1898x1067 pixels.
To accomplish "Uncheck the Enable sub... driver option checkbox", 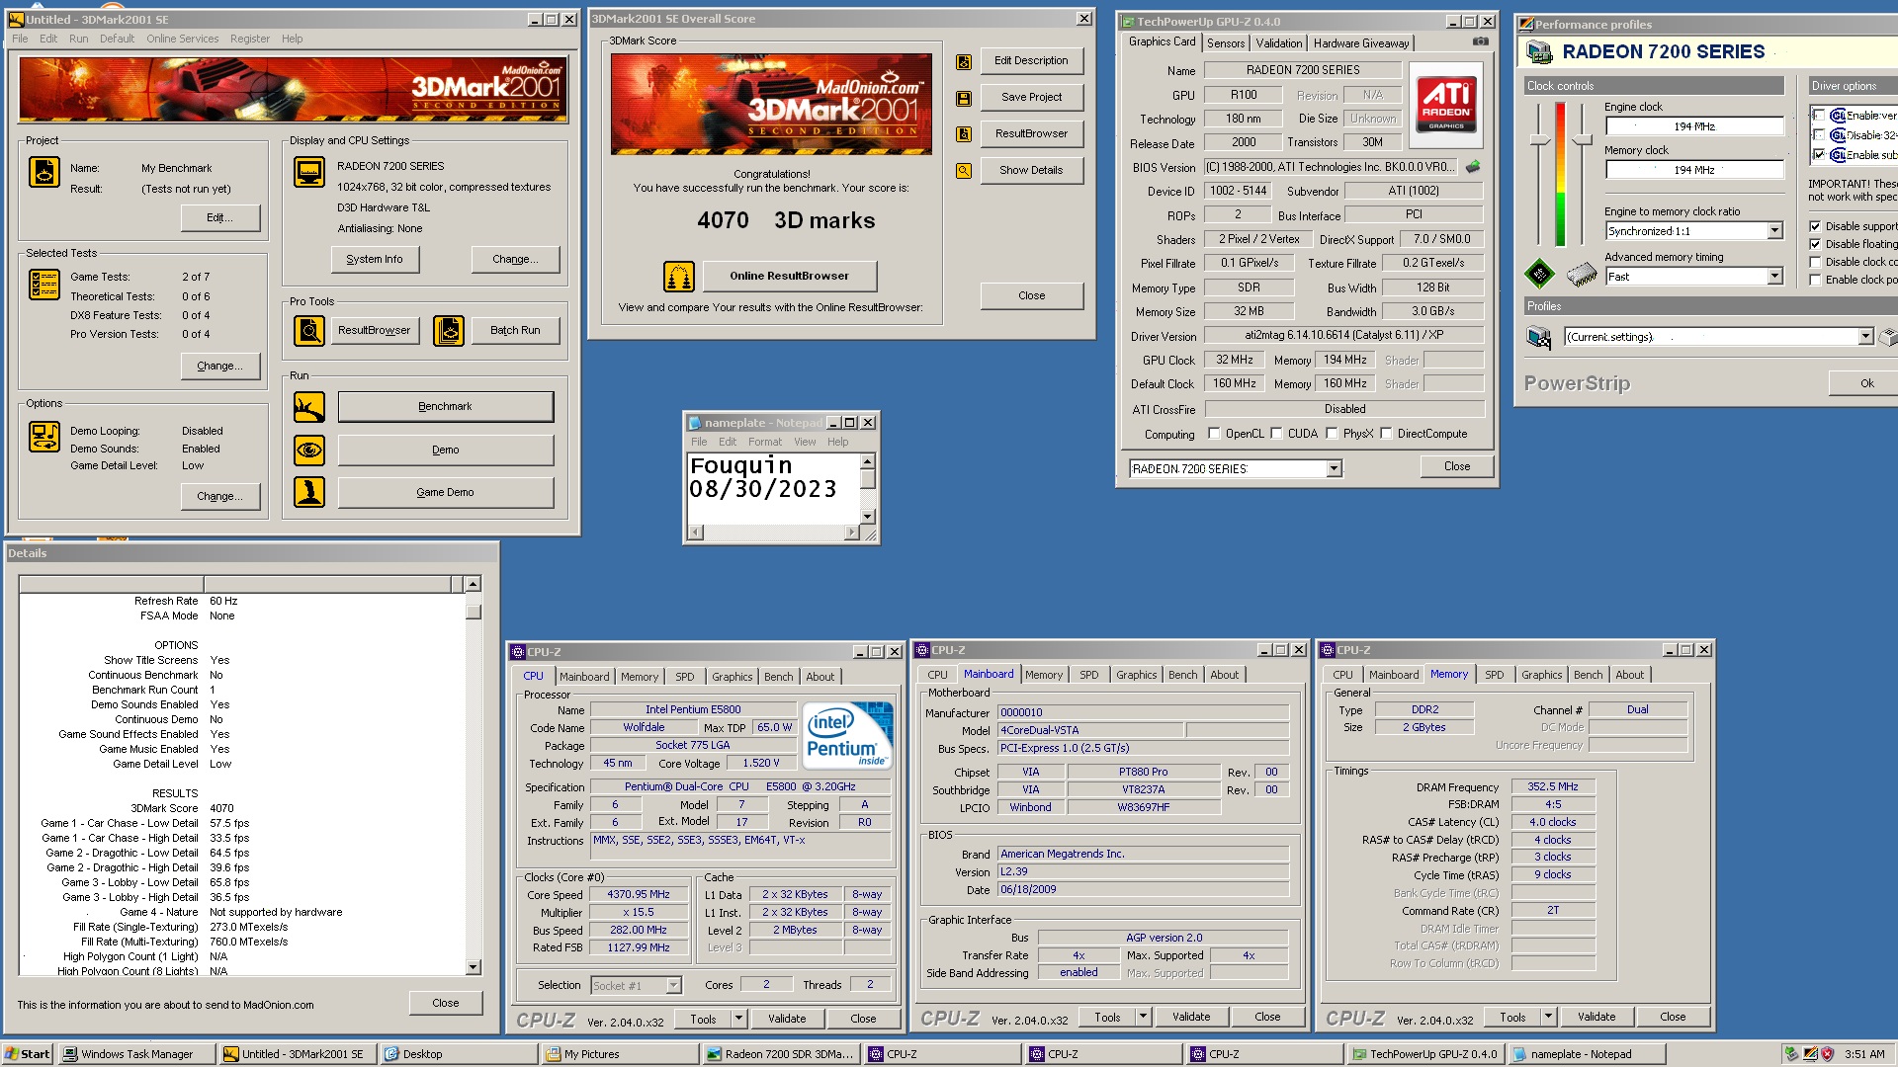I will pyautogui.click(x=1819, y=155).
